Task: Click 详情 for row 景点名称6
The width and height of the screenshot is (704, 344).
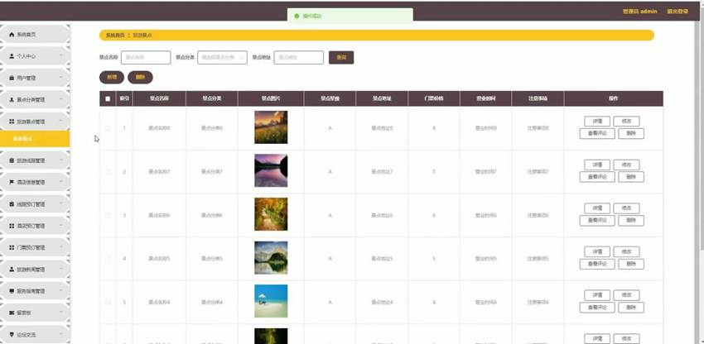Action: [x=597, y=208]
